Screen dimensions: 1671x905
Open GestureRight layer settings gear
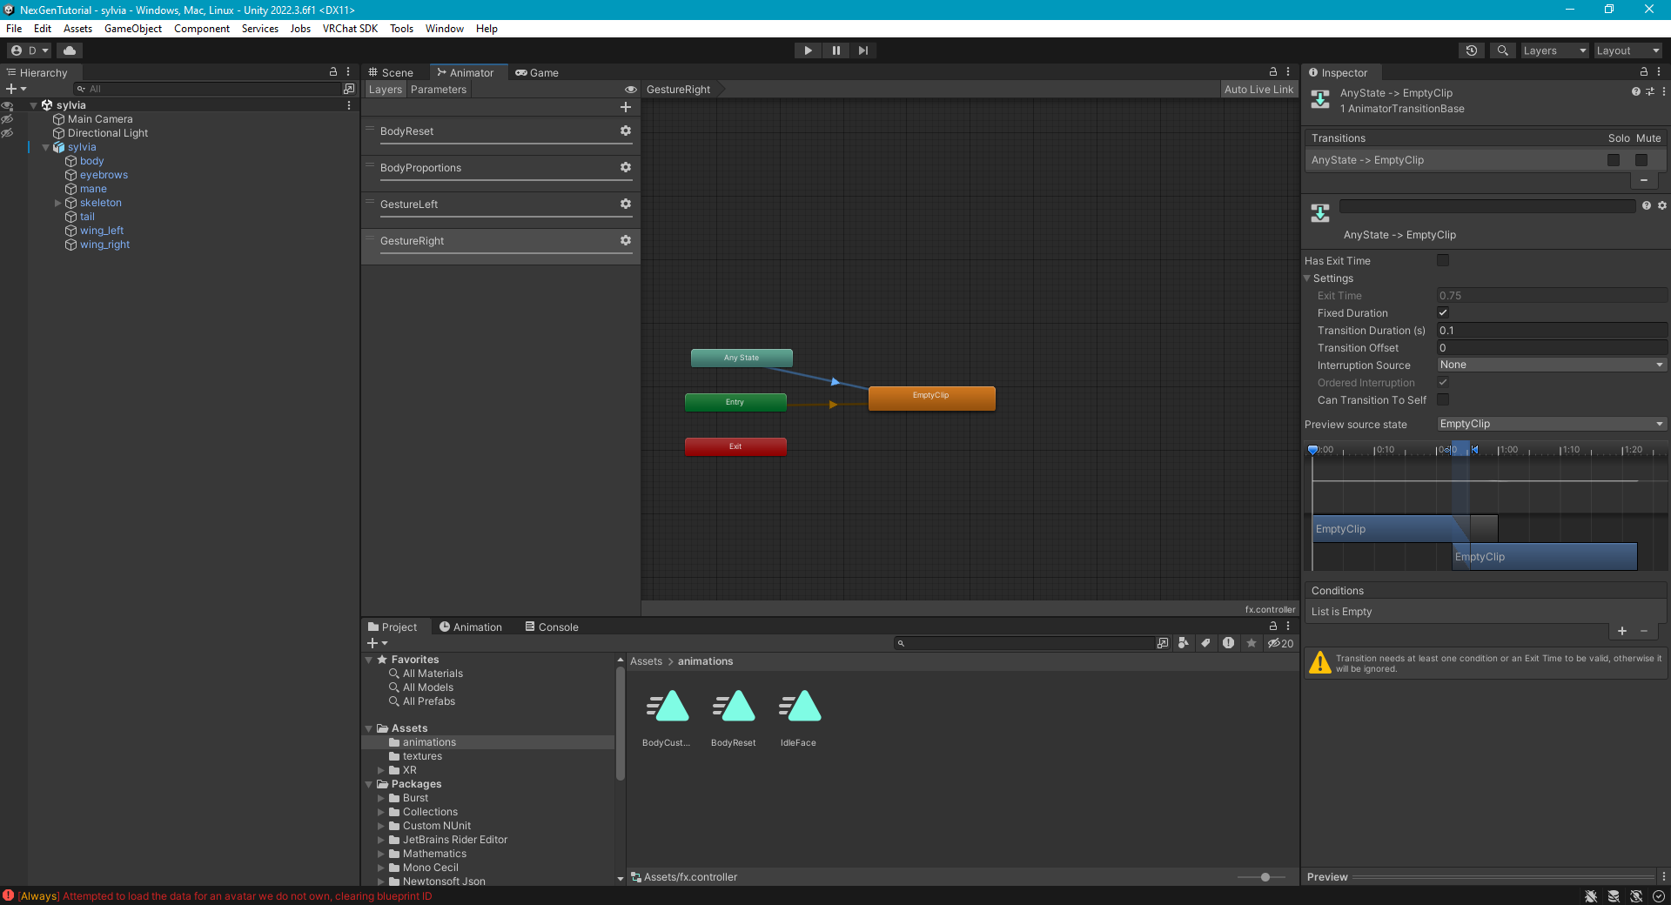click(625, 240)
